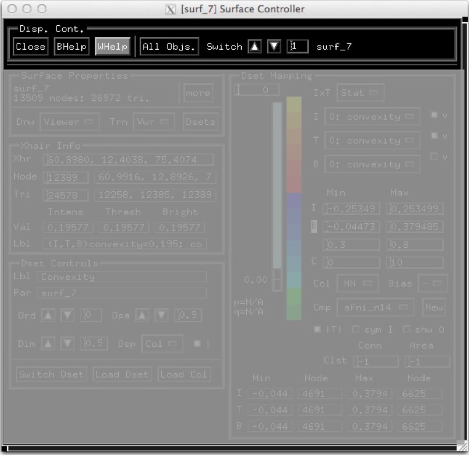The width and height of the screenshot is (469, 455).
Task: Open the Cmp afni_n14 colormap dropdown
Action: pyautogui.click(x=369, y=307)
